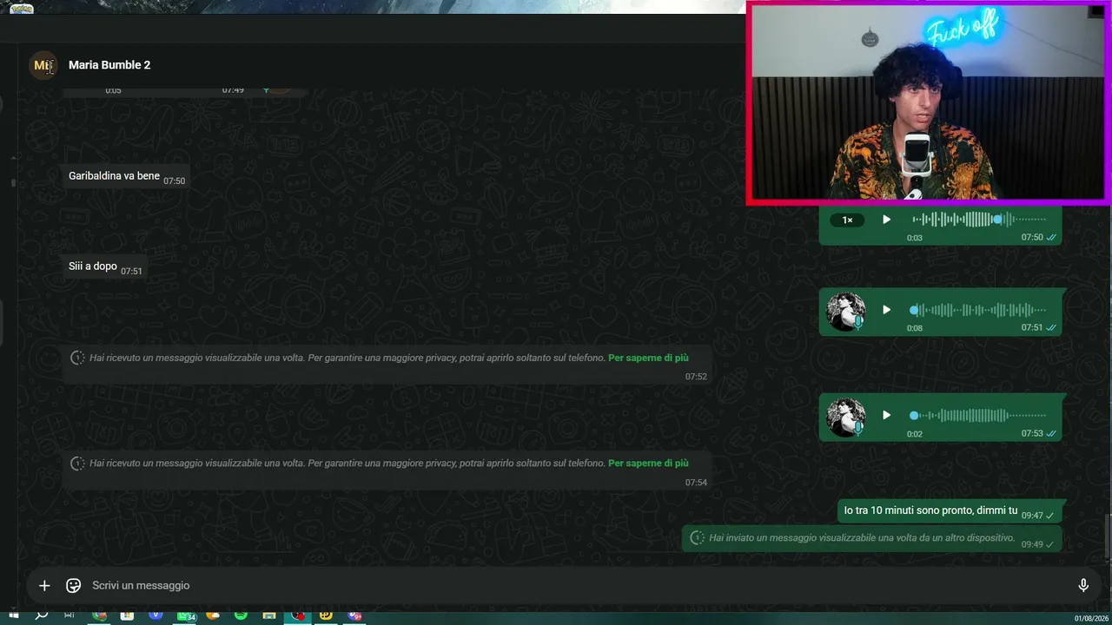Click read receipt ticks on 07:51 voice message
The height and width of the screenshot is (625, 1112).
tap(1051, 328)
